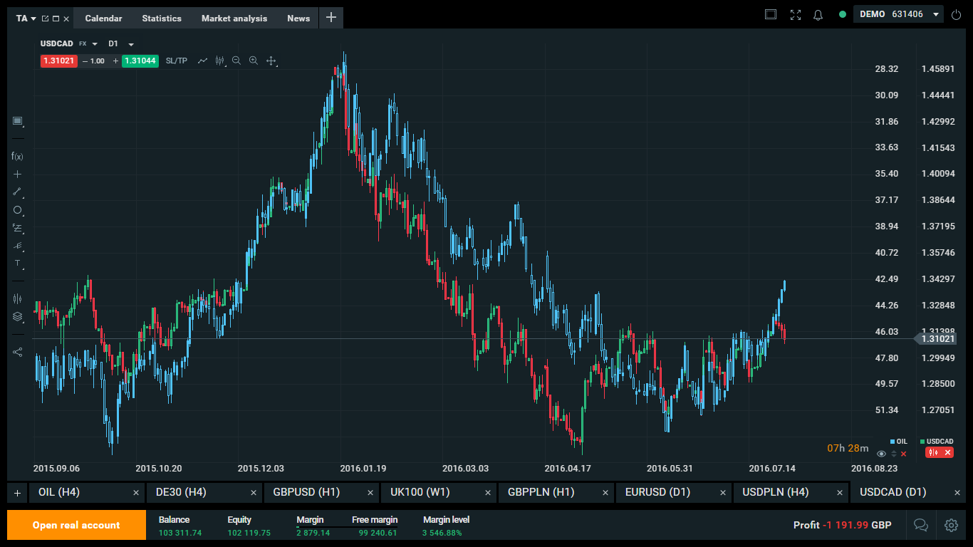Switch chart to line mode icon
The height and width of the screenshot is (547, 973).
pyautogui.click(x=203, y=61)
